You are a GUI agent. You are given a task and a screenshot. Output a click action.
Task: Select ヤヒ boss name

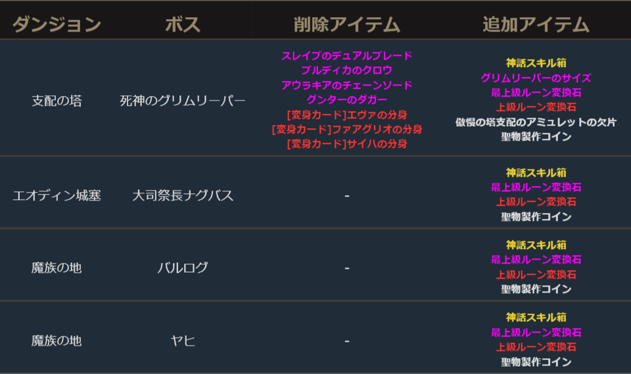(183, 341)
